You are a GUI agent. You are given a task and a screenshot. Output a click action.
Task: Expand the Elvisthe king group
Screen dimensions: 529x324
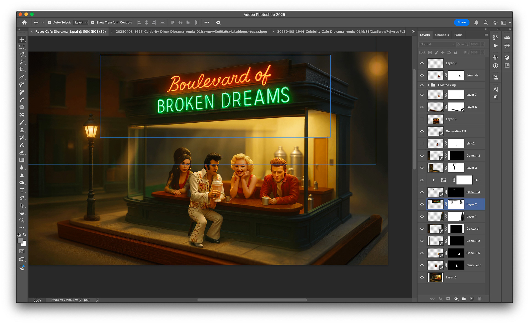428,85
